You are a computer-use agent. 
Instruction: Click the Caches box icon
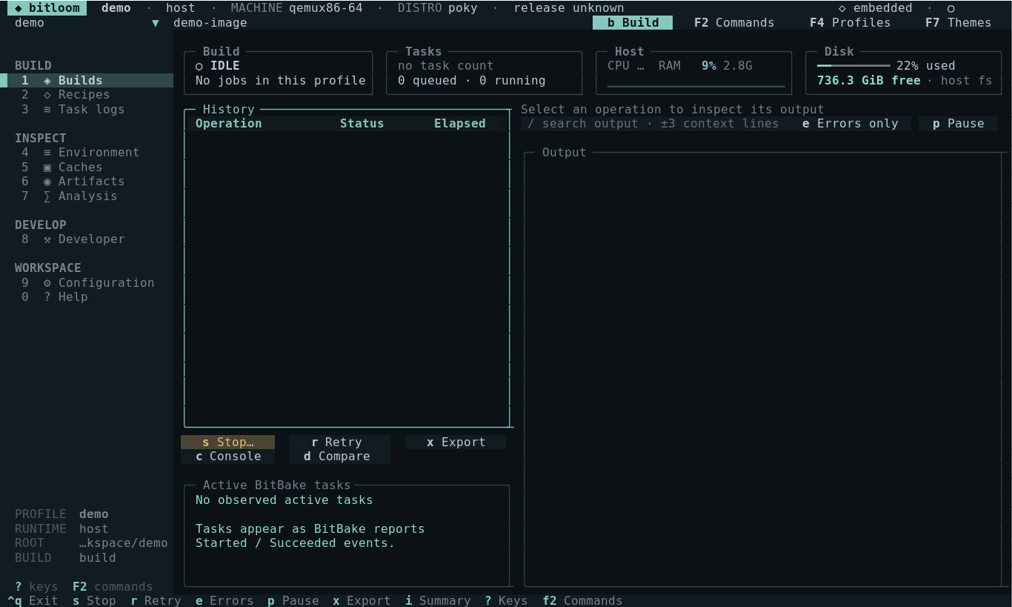47,167
